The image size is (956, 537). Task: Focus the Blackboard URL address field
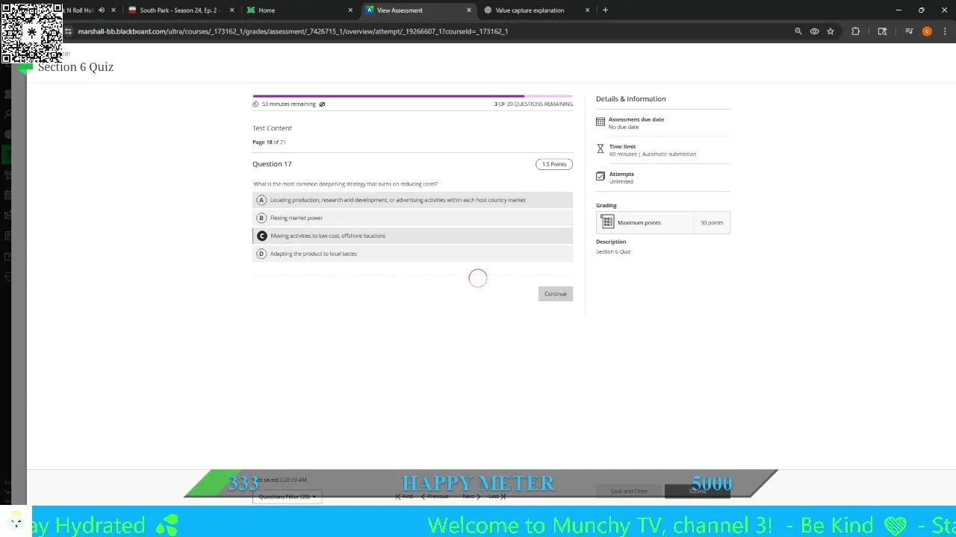[x=293, y=31]
